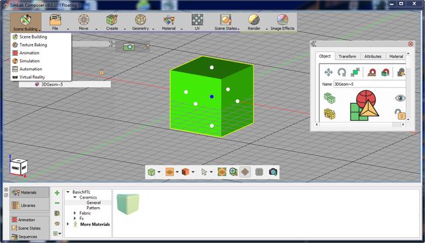This screenshot has width=425, height=243.
Task: Switch to the Transform tab
Action: click(x=347, y=56)
